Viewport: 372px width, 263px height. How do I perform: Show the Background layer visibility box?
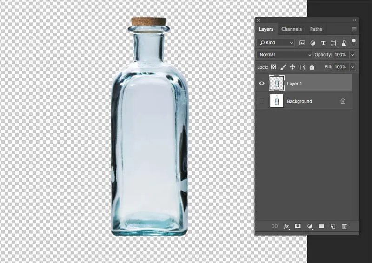coord(262,101)
